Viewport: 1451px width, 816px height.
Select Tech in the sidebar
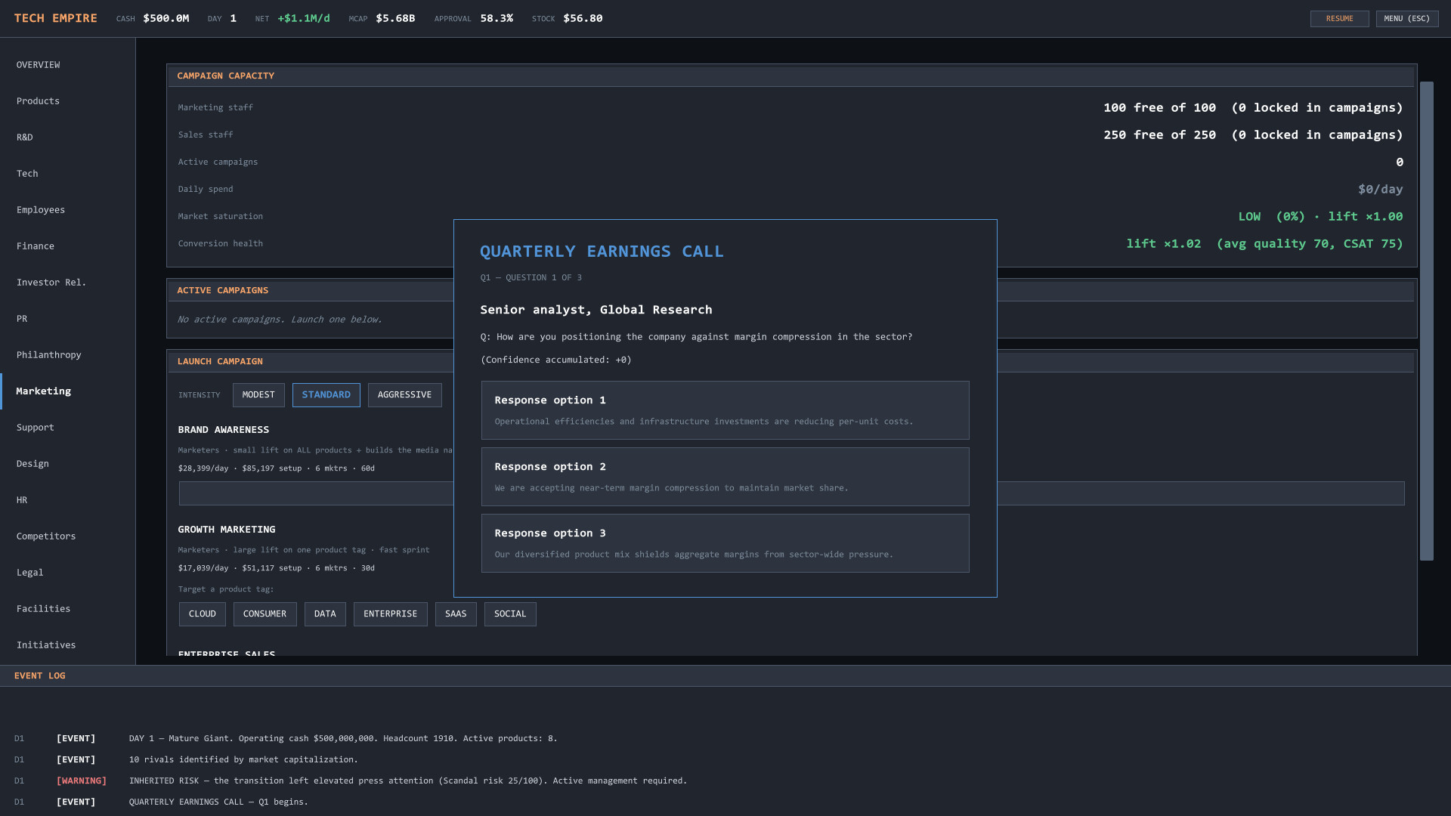(68, 174)
